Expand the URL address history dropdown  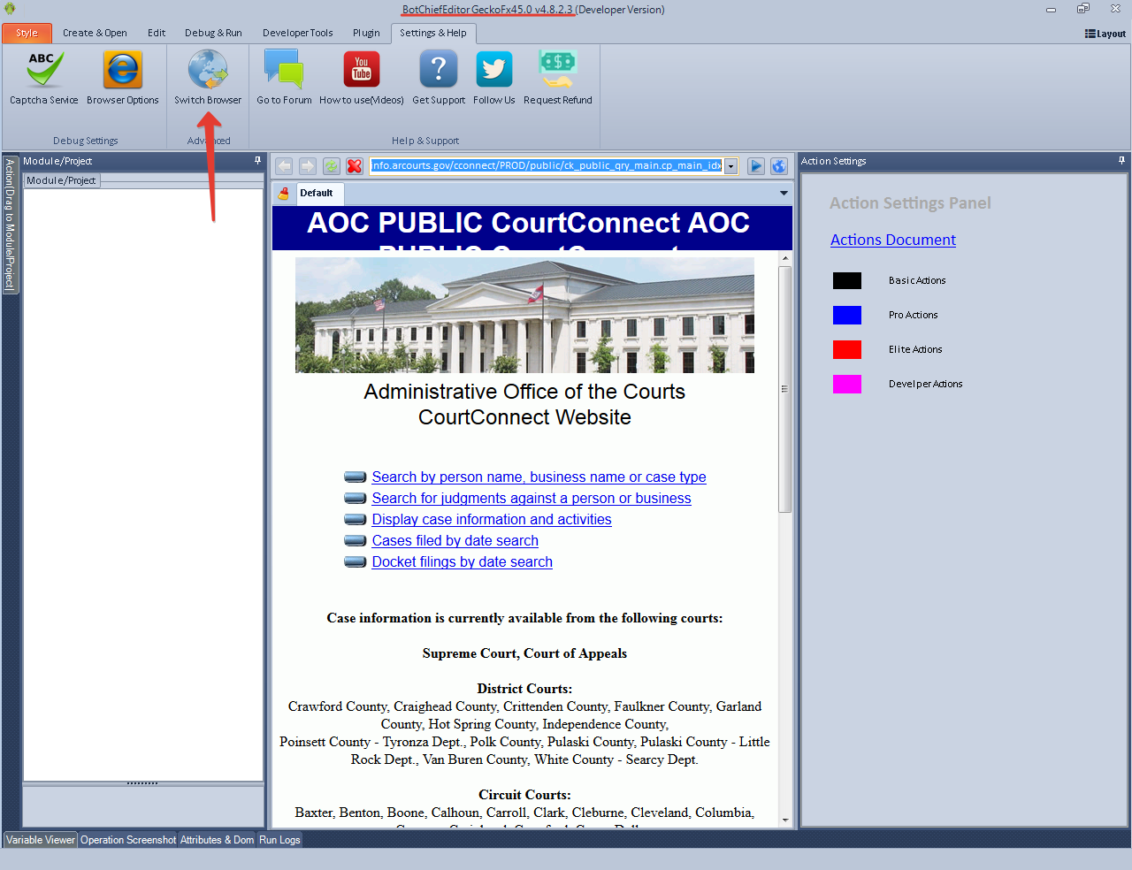731,166
